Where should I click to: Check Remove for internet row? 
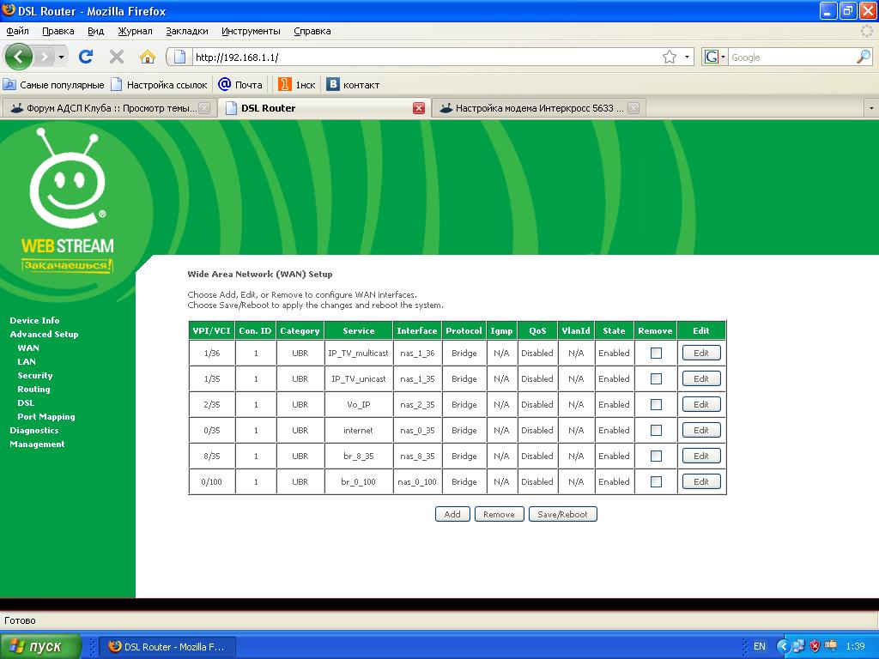[x=656, y=431]
